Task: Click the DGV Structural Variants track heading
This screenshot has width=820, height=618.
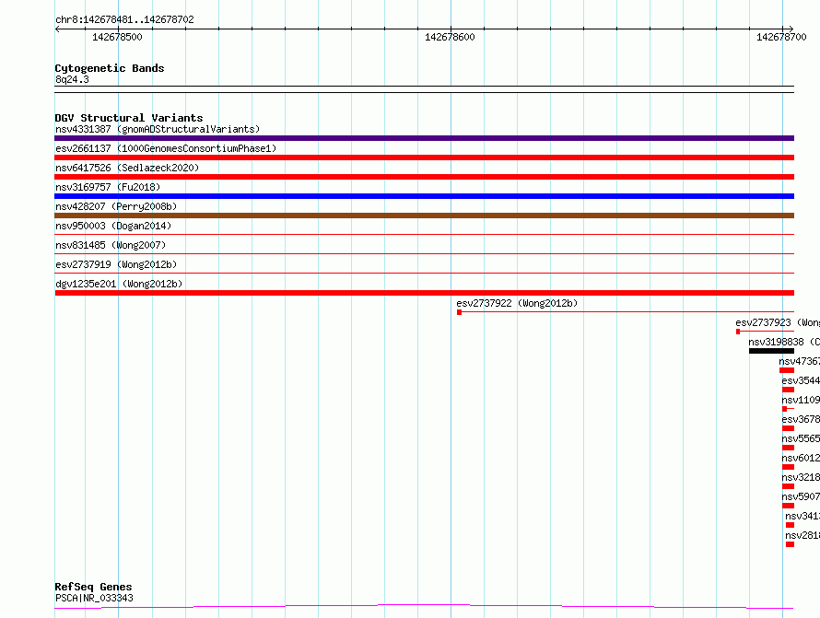Action: 129,118
